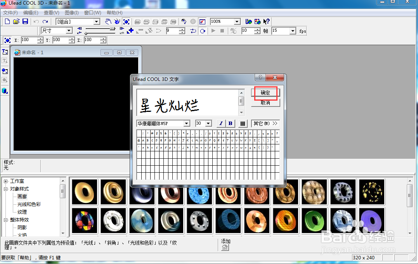This screenshot has height=264, width=418.
Task: Toggle bold in the text dialog
Action: click(230, 123)
